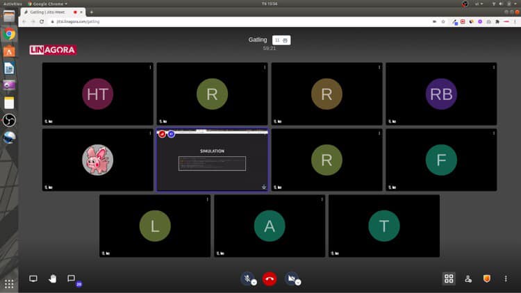The width and height of the screenshot is (521, 293).
Task: Select the T participant tile
Action: point(384,226)
